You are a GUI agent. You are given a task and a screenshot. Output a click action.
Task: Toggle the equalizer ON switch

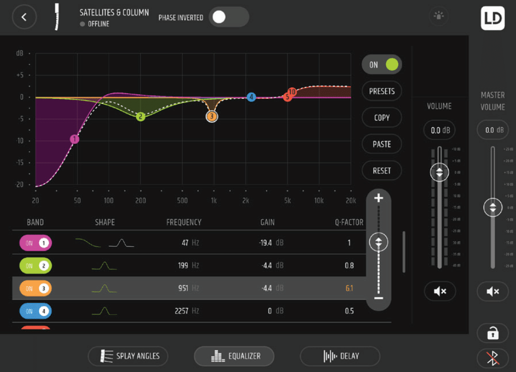pos(382,65)
